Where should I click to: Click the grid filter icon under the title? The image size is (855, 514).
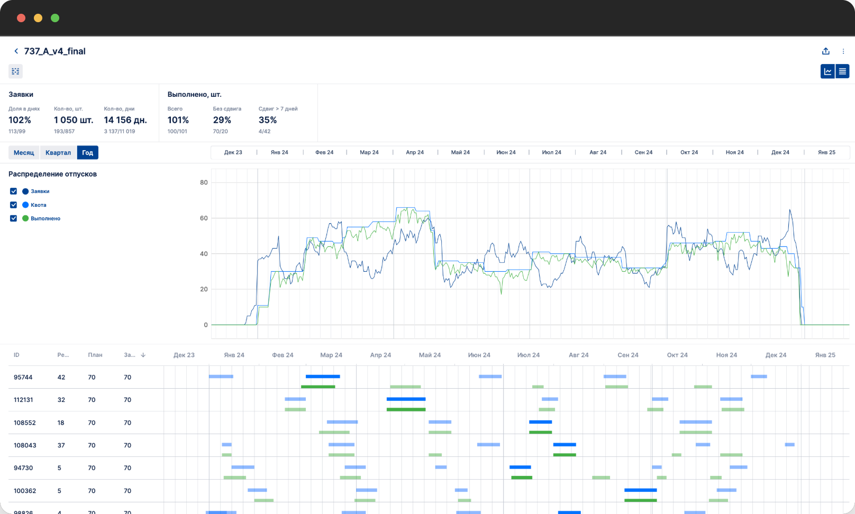click(x=15, y=71)
